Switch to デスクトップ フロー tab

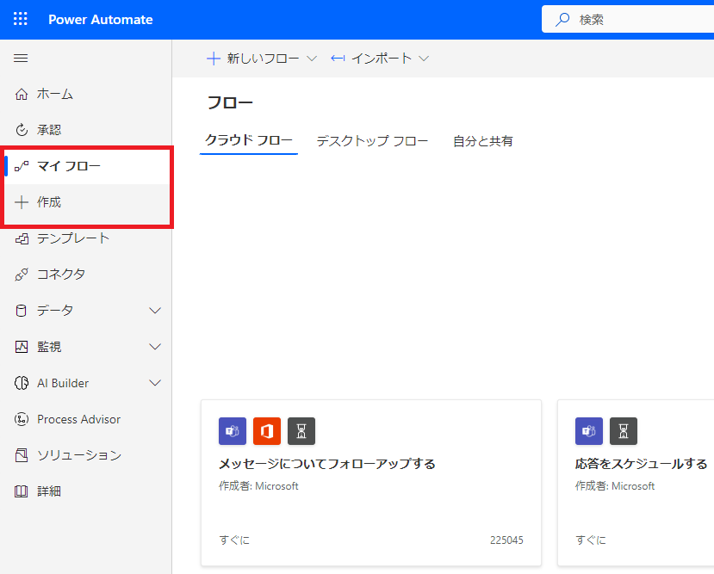tap(372, 141)
